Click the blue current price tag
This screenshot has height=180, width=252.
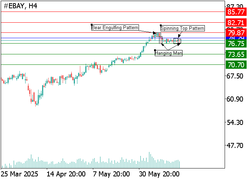point(236,38)
